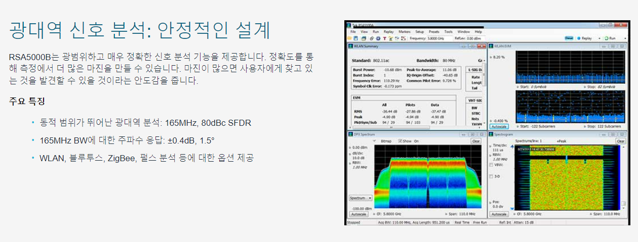Click the 주요 특징 heading
The width and height of the screenshot is (638, 242).
[x=27, y=101]
